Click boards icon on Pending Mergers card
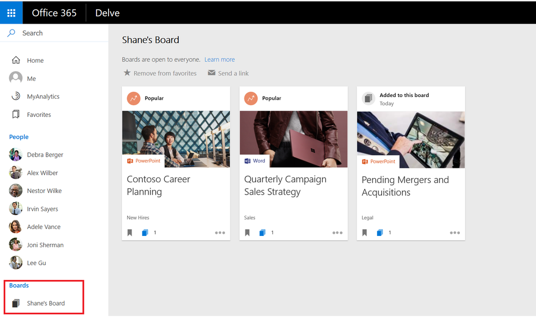This screenshot has height=325, width=536. coord(380,233)
